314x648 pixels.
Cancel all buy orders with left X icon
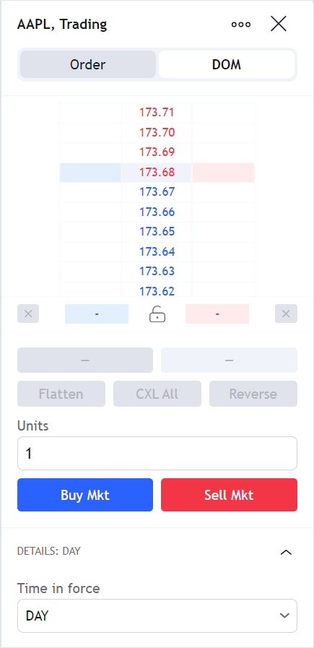28,314
